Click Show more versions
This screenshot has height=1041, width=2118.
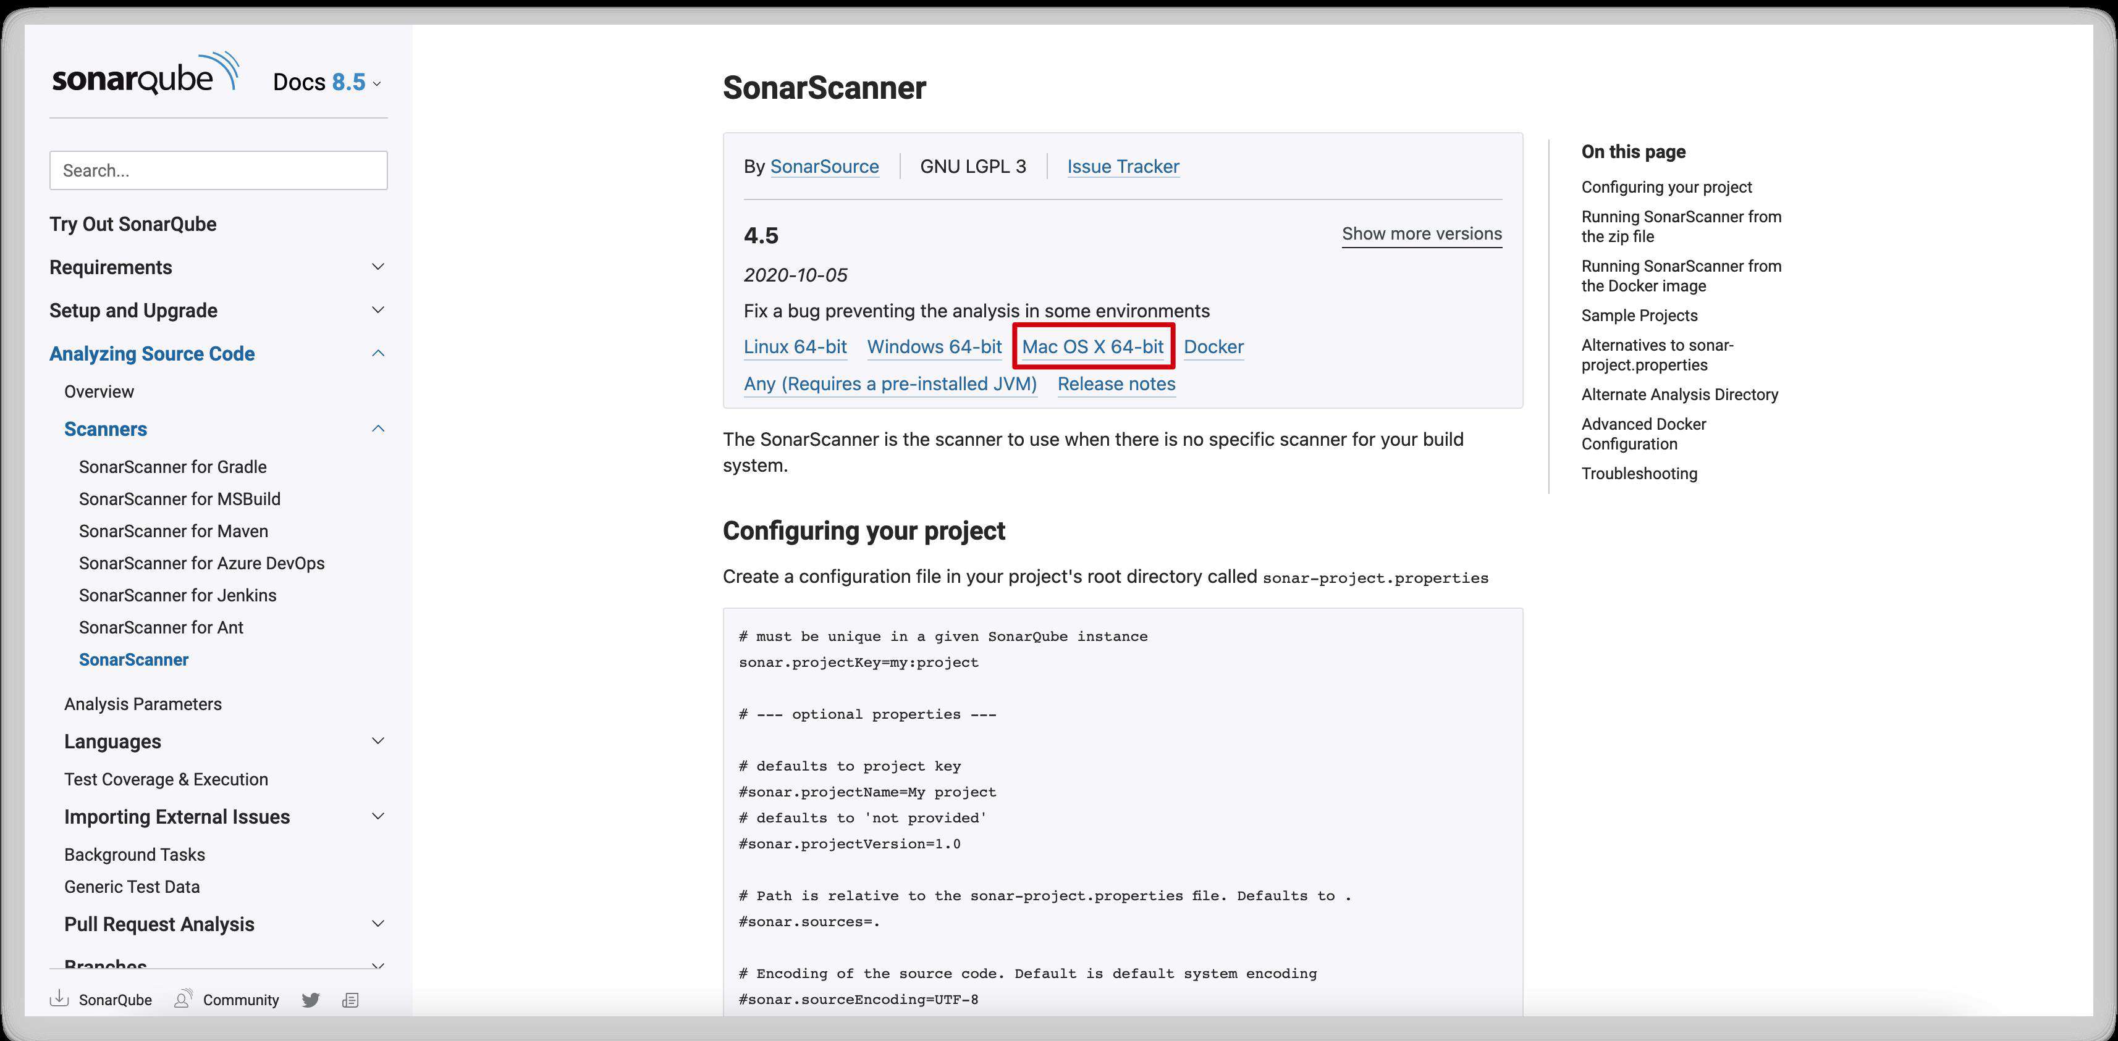click(1422, 233)
